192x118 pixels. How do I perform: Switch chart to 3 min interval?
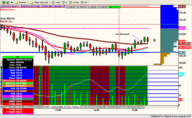56,2
